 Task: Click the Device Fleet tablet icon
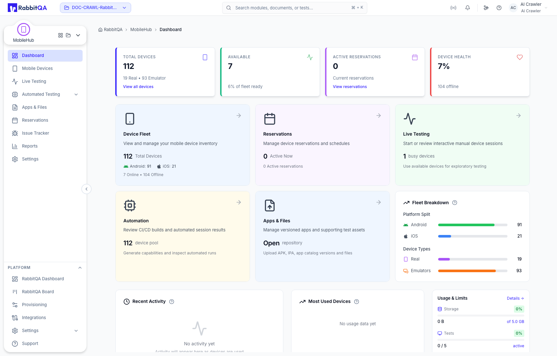click(x=130, y=119)
